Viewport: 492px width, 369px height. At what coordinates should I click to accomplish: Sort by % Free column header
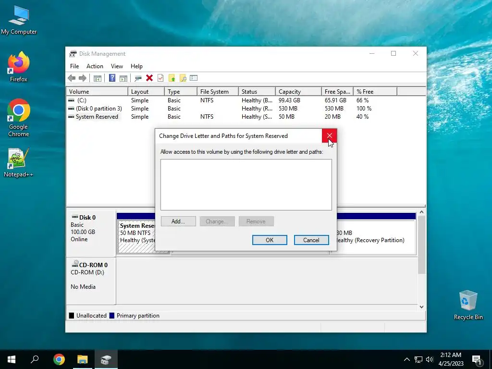click(x=375, y=92)
